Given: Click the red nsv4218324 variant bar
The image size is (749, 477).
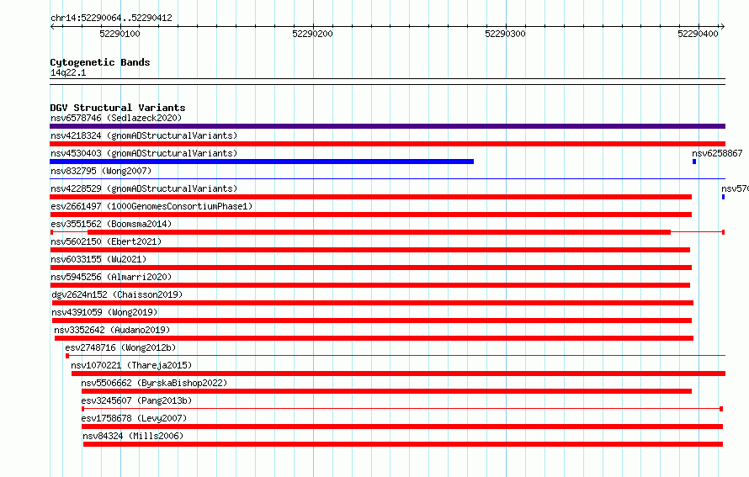Looking at the screenshot, I should [387, 144].
